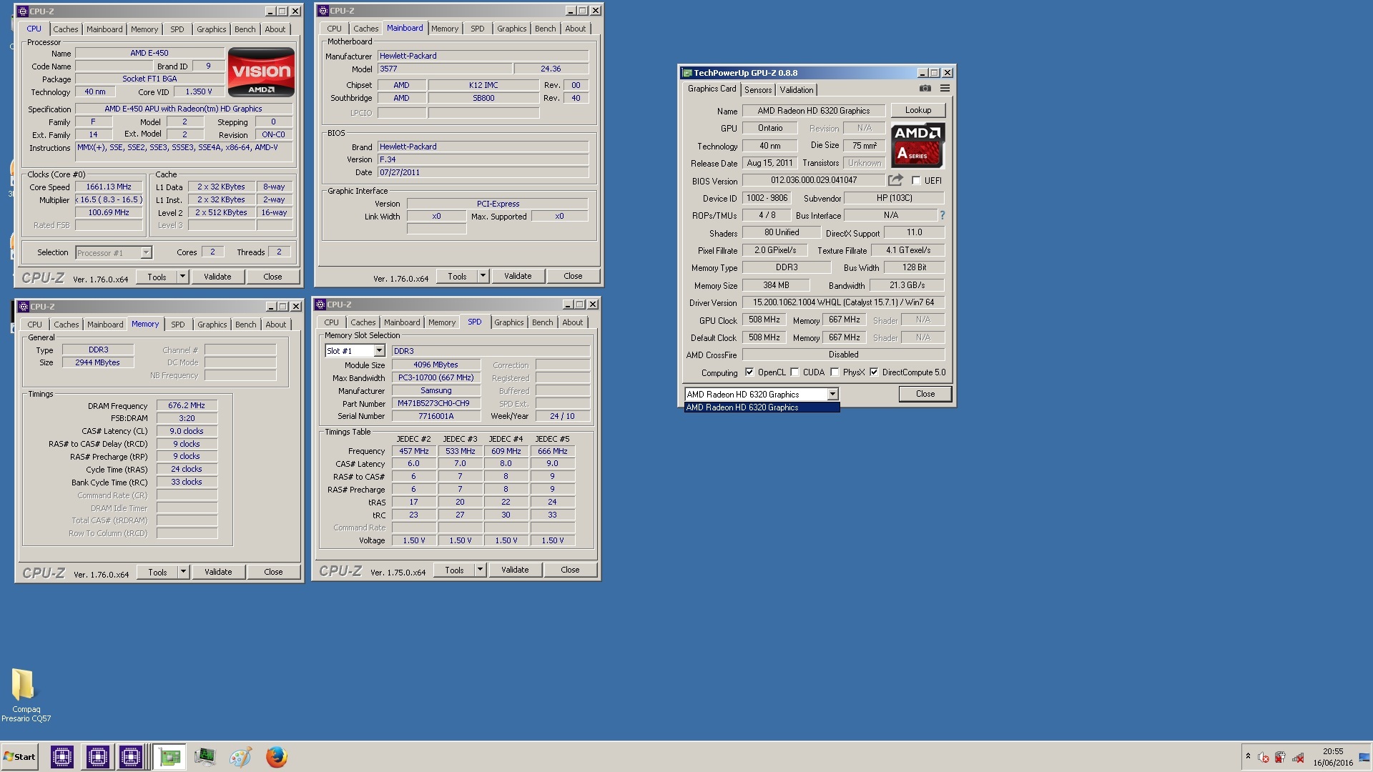Open Caches tab in CPU-Z processor window

[65, 29]
